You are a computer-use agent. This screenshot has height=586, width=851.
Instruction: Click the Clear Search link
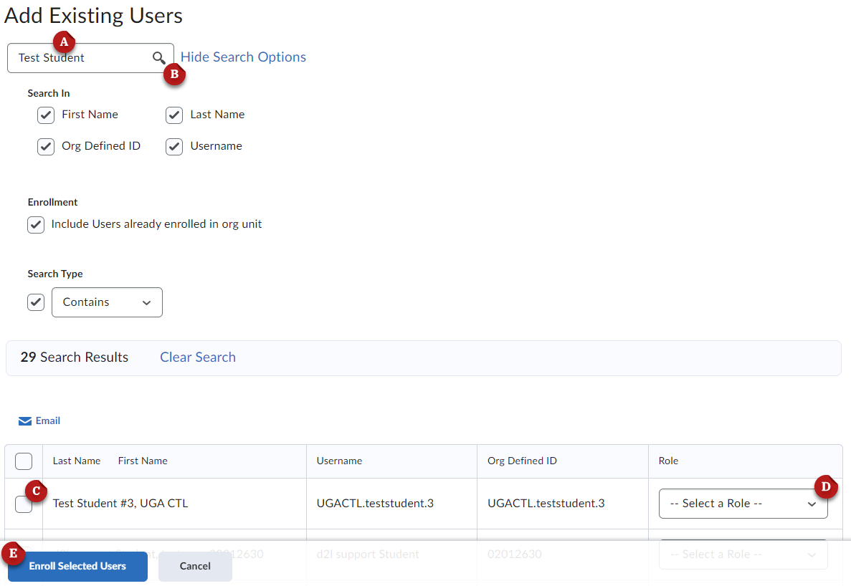[x=198, y=357]
